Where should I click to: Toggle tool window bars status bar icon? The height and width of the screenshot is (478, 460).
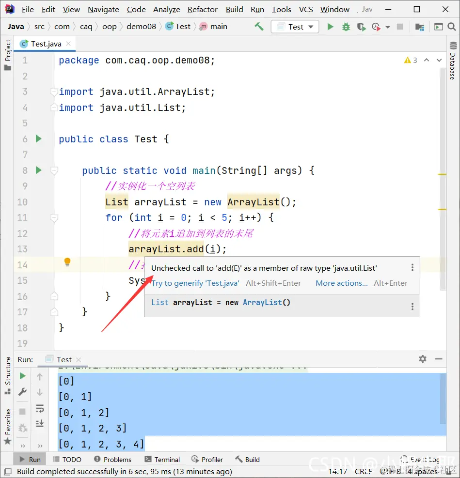click(x=8, y=471)
